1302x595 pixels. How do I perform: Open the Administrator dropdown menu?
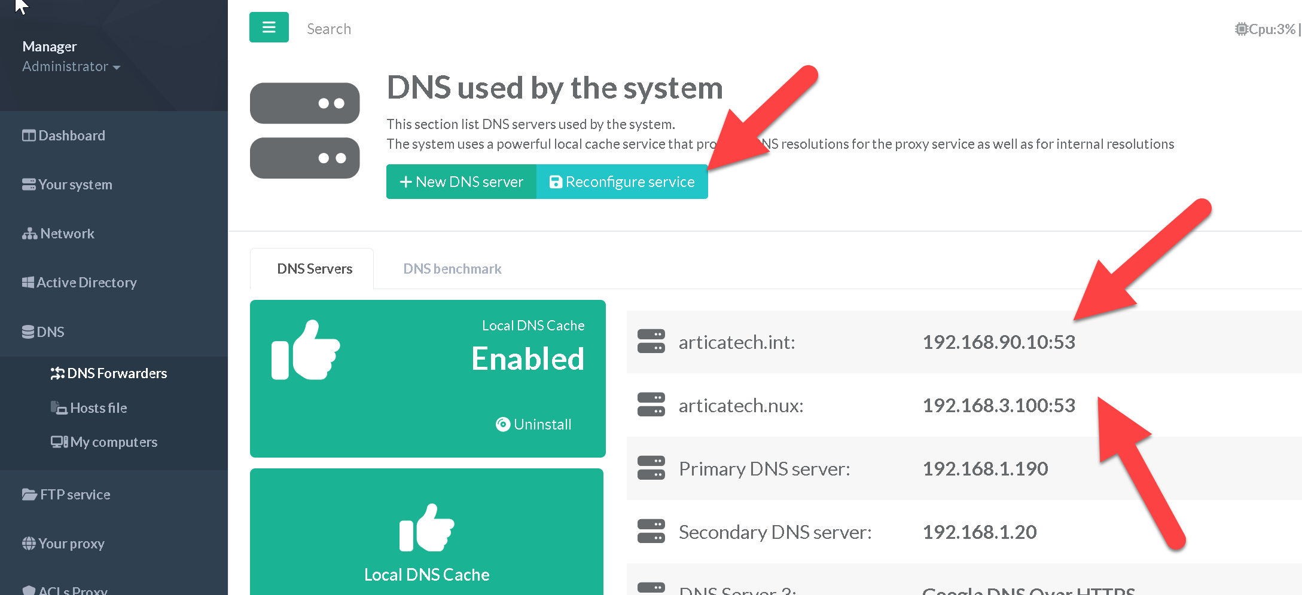click(71, 67)
